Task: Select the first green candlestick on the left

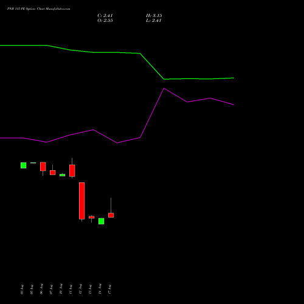Action: coord(24,165)
